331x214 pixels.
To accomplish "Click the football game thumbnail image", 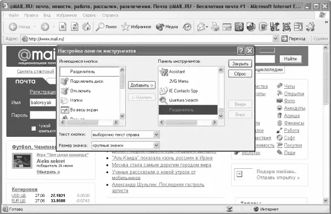I will coord(22,161).
